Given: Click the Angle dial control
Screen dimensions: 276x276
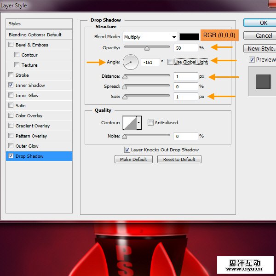Looking at the screenshot, I should point(131,62).
